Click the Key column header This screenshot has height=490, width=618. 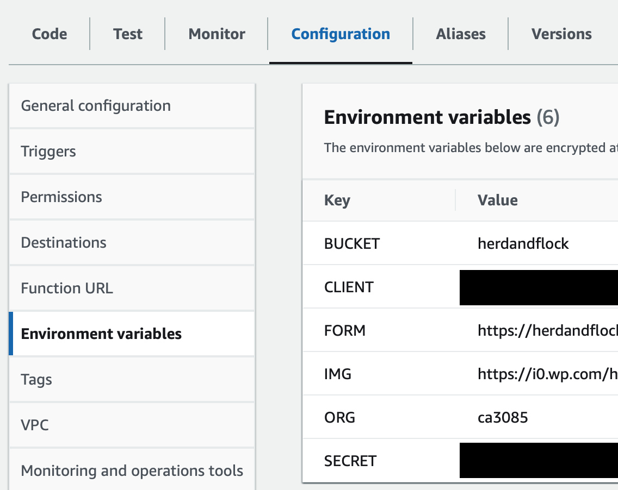coord(337,200)
